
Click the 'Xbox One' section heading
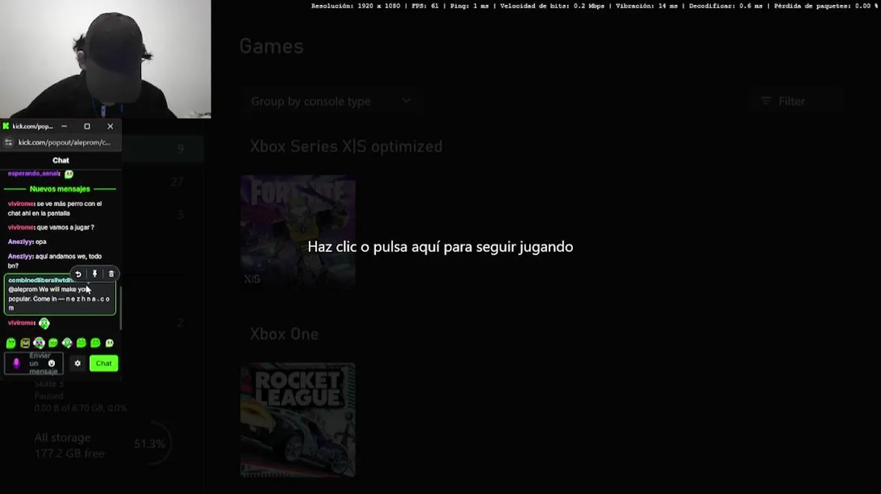click(x=284, y=334)
